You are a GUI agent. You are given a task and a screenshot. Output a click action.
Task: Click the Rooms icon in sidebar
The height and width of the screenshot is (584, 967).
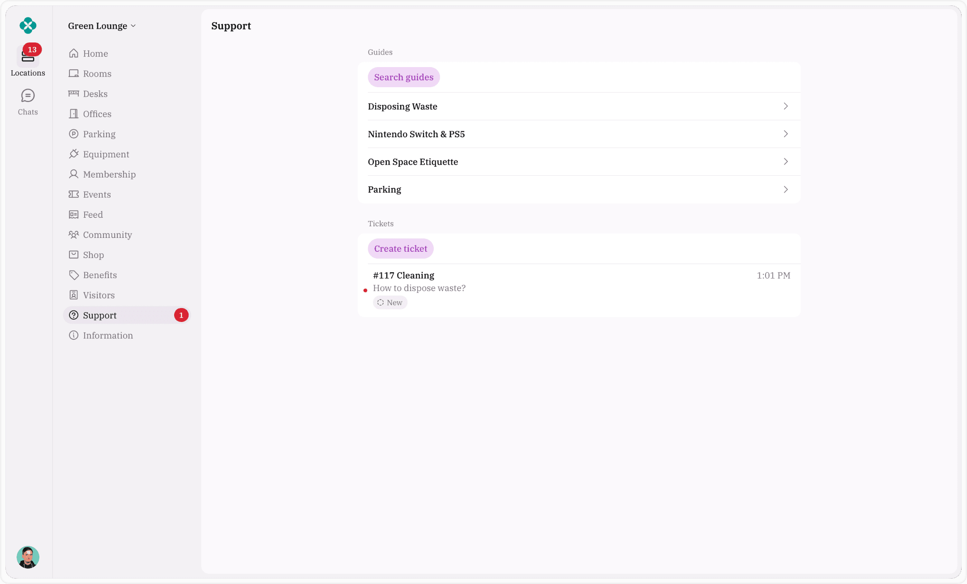click(x=73, y=73)
